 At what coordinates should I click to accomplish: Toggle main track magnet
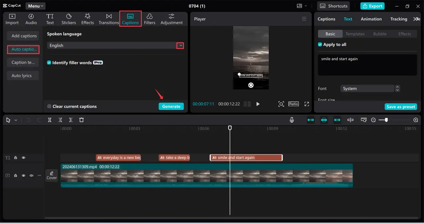311,120
